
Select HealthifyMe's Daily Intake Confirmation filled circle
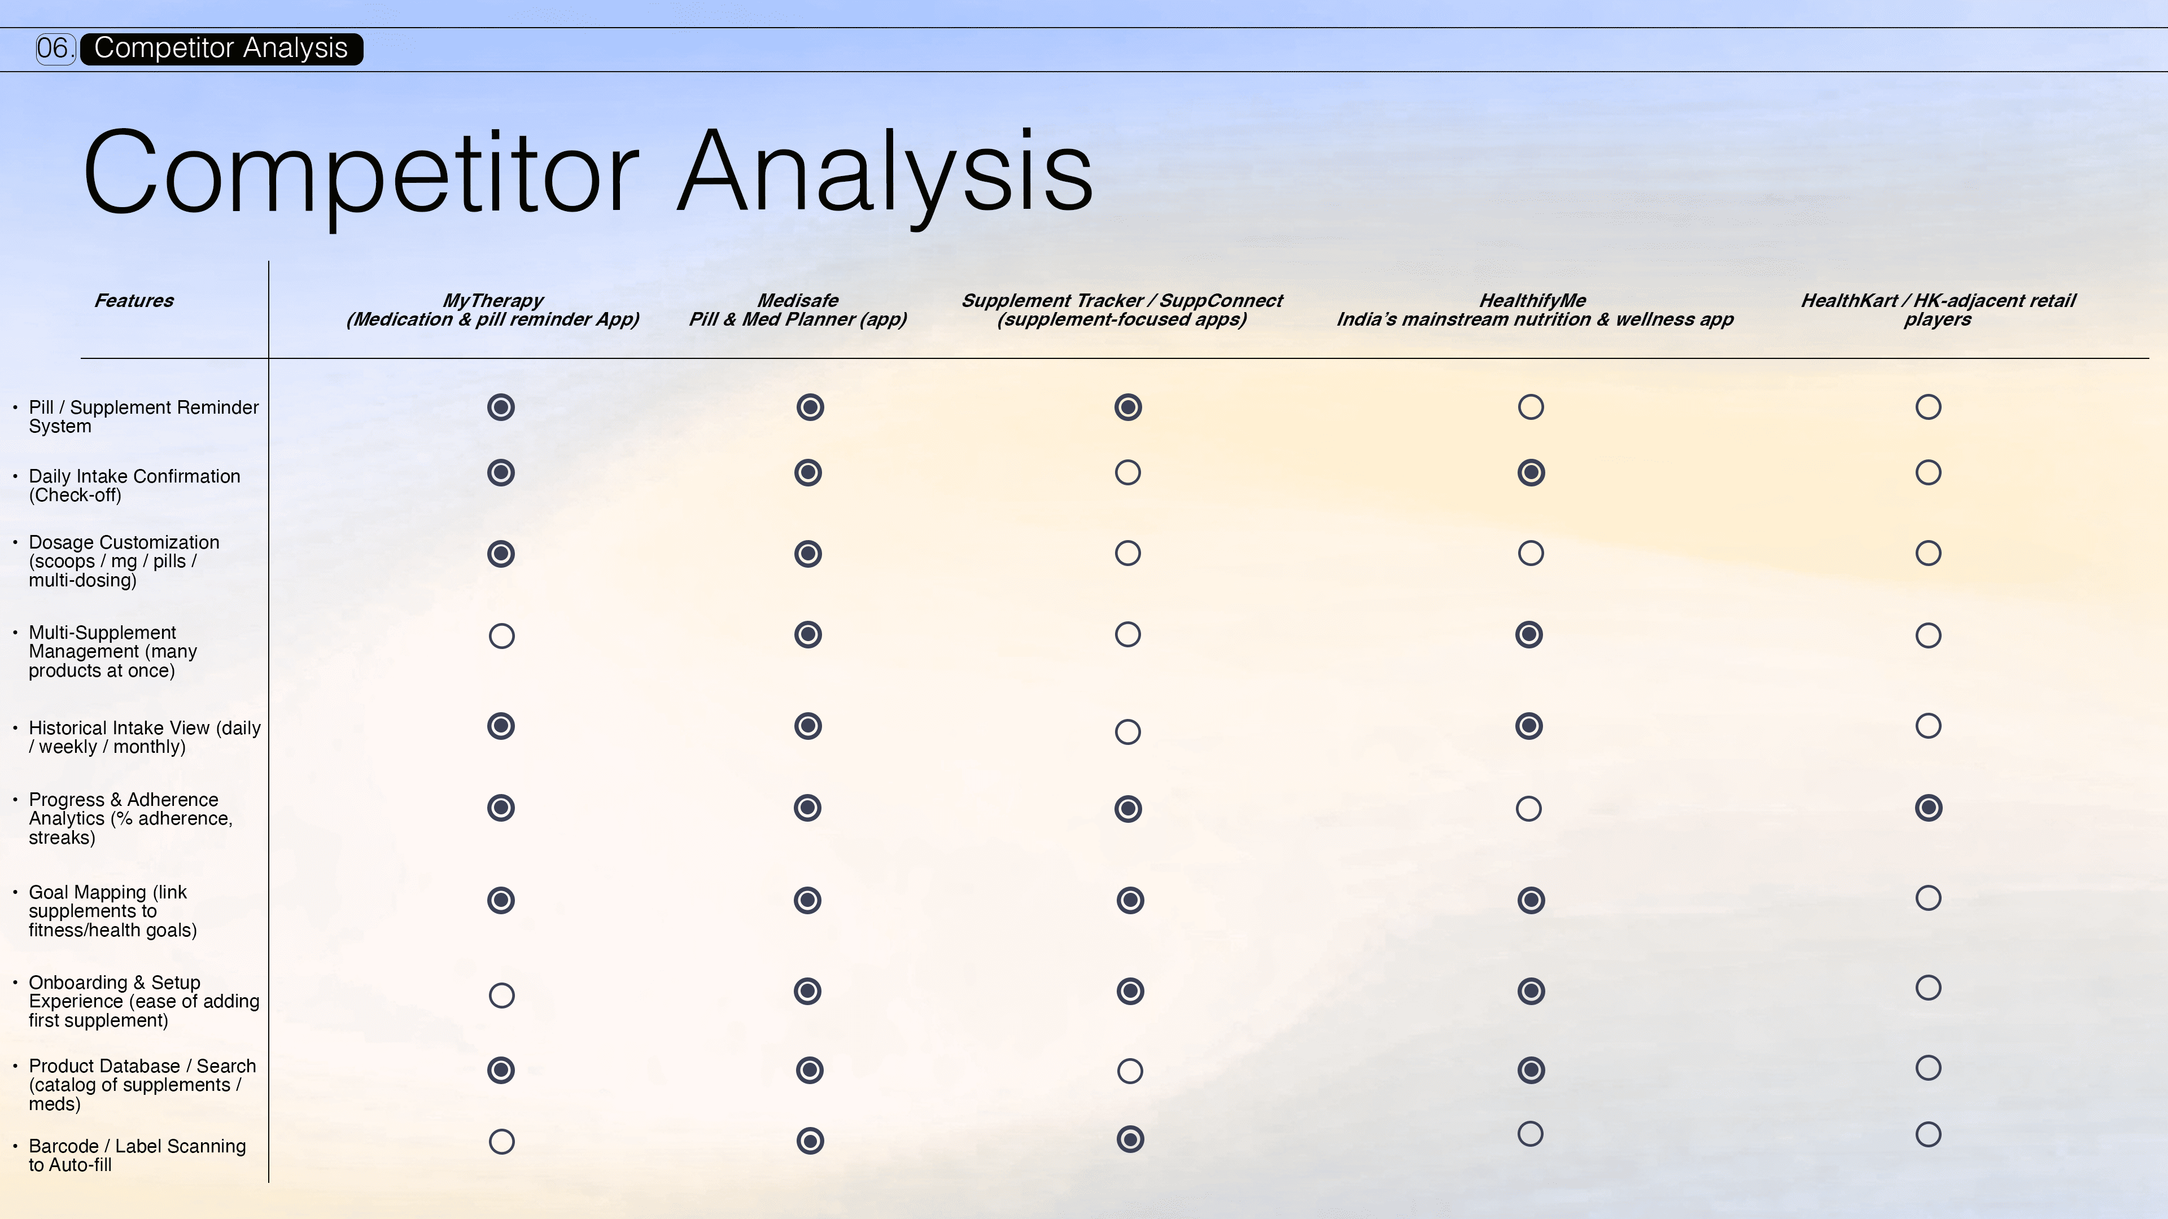(x=1531, y=473)
